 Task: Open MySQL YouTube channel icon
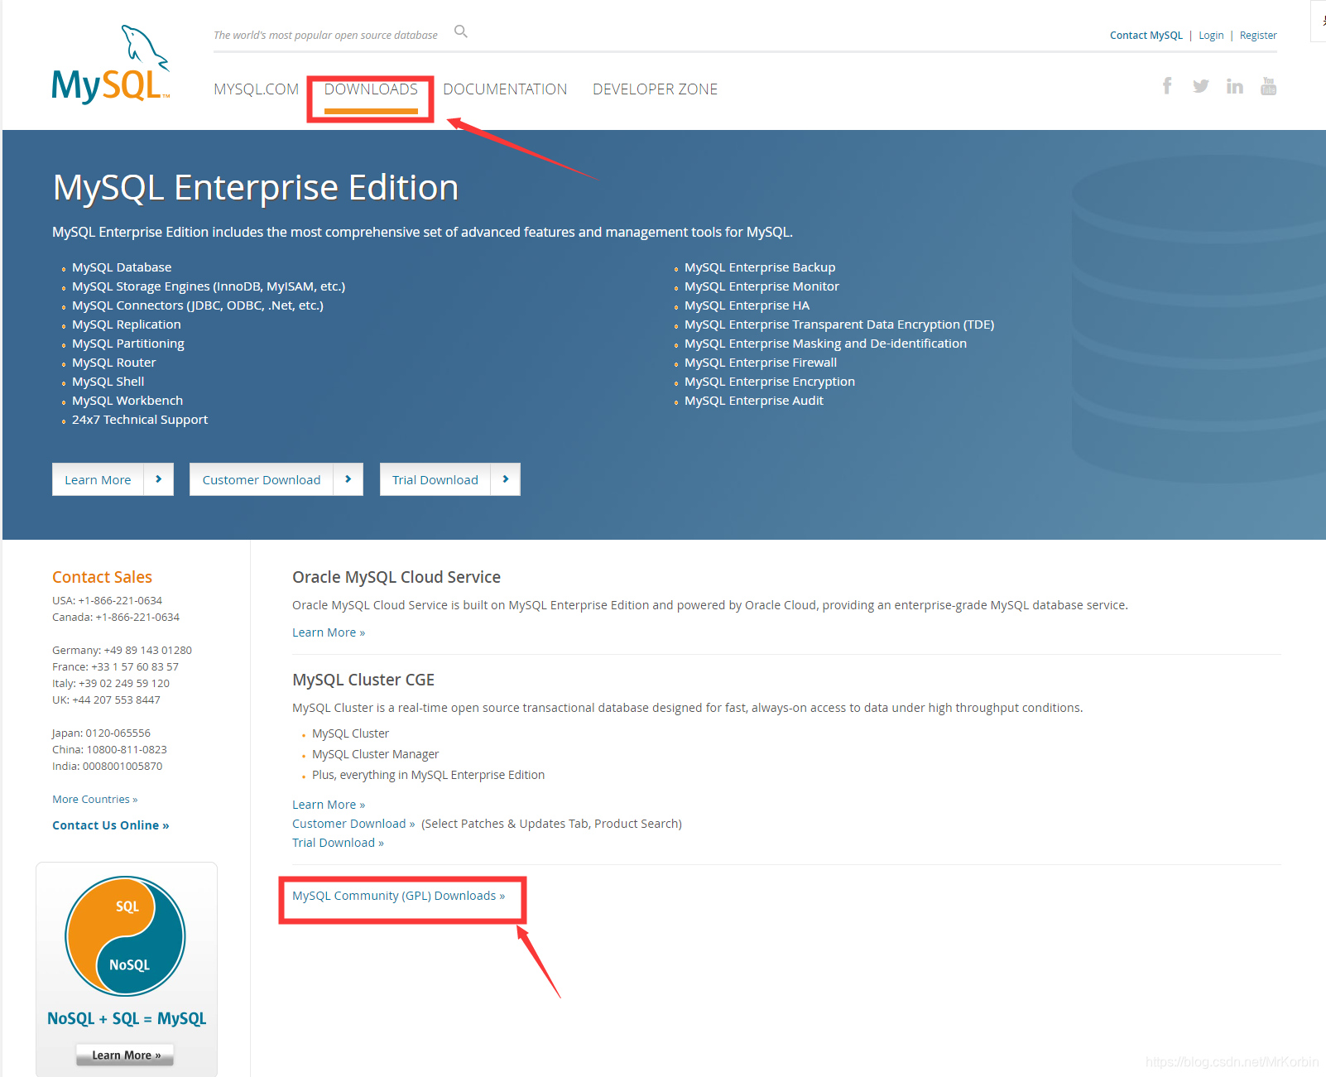click(x=1268, y=86)
